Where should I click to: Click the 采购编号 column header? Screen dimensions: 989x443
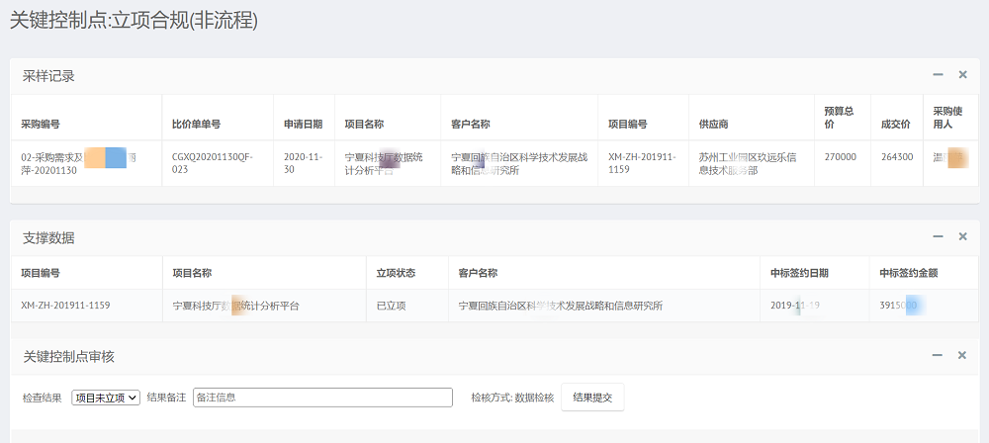(x=41, y=125)
